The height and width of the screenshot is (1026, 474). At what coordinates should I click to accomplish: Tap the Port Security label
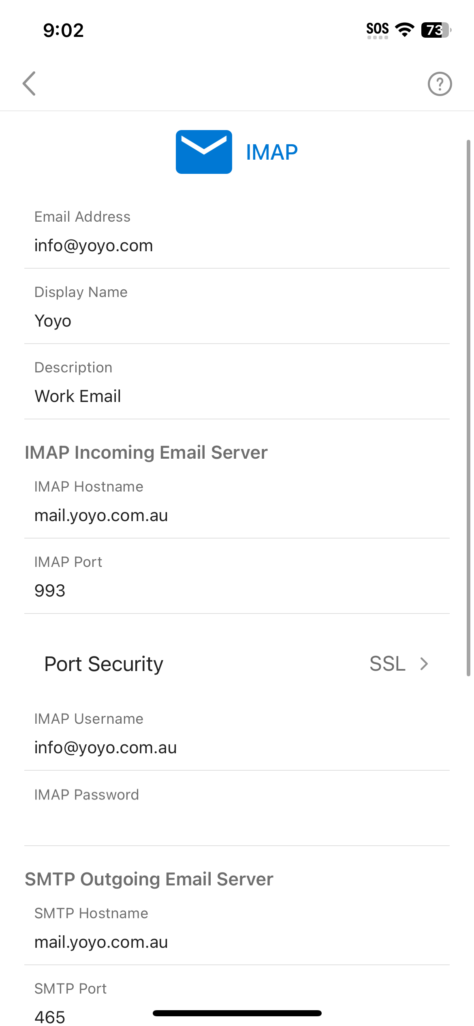[x=104, y=664]
